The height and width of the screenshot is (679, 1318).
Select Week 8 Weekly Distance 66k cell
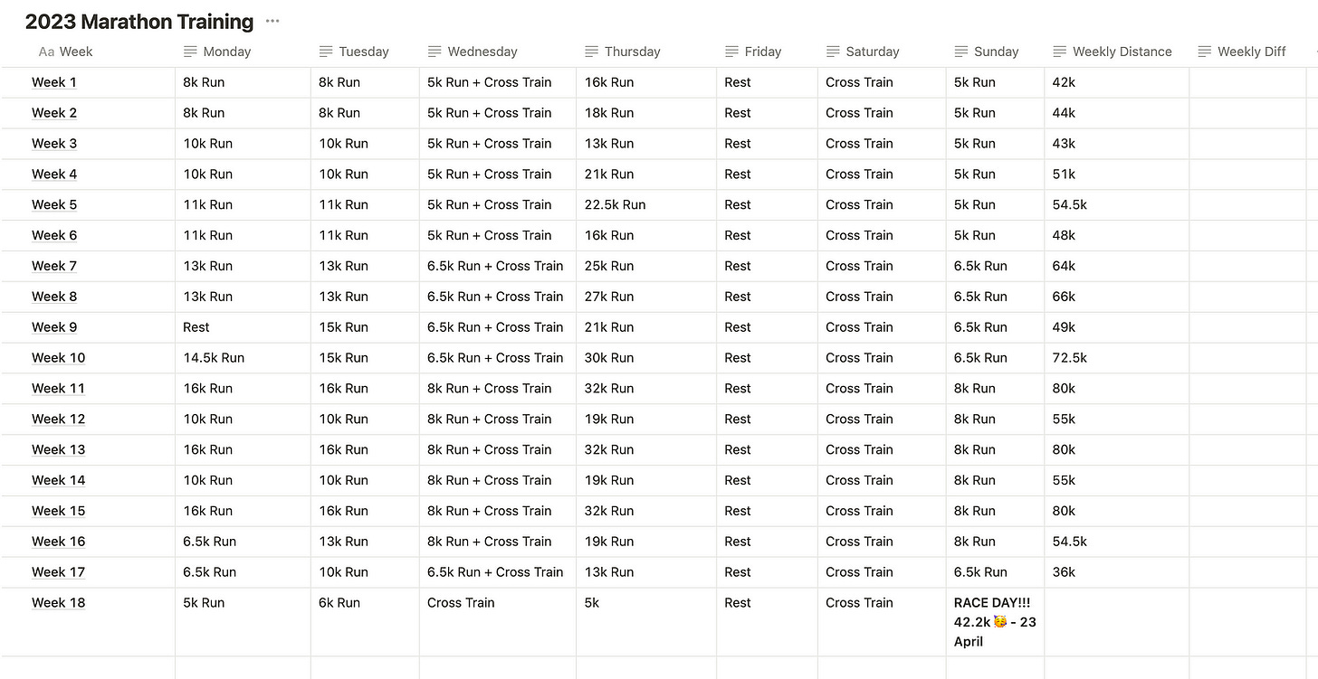point(1116,297)
